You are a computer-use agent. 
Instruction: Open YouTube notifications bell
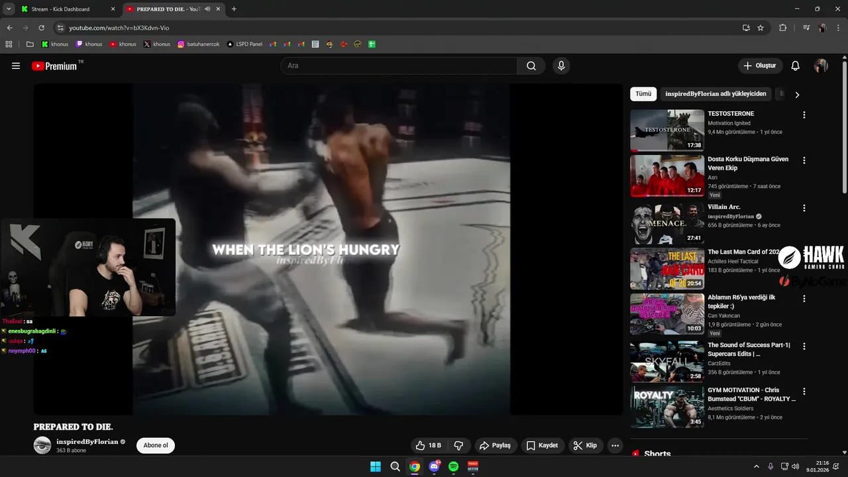[796, 66]
